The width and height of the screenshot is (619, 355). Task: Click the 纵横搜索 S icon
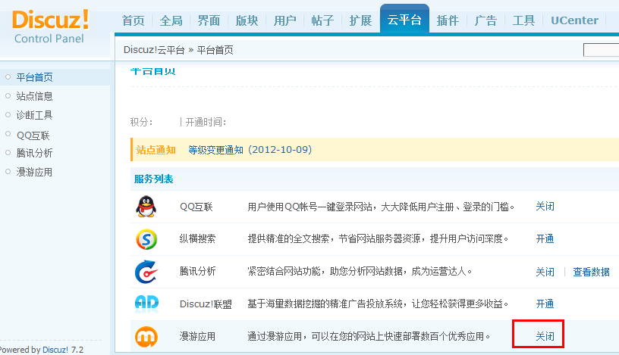146,239
